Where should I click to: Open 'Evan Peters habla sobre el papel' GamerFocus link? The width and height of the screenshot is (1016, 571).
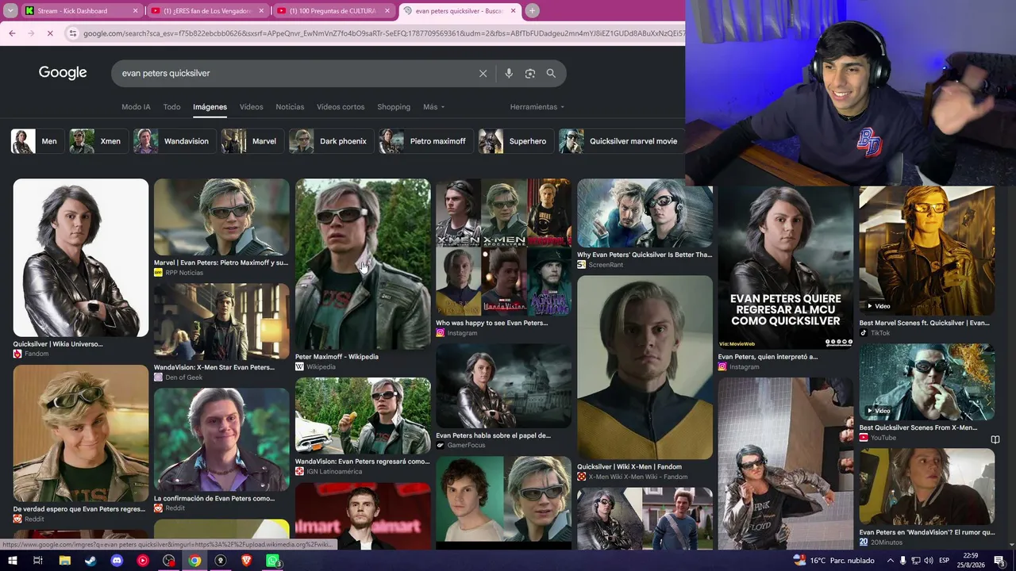[x=493, y=435]
